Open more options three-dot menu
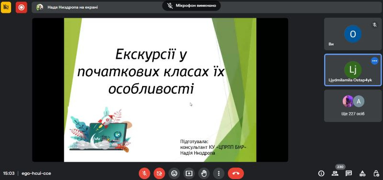The image size is (383, 180). [219, 173]
